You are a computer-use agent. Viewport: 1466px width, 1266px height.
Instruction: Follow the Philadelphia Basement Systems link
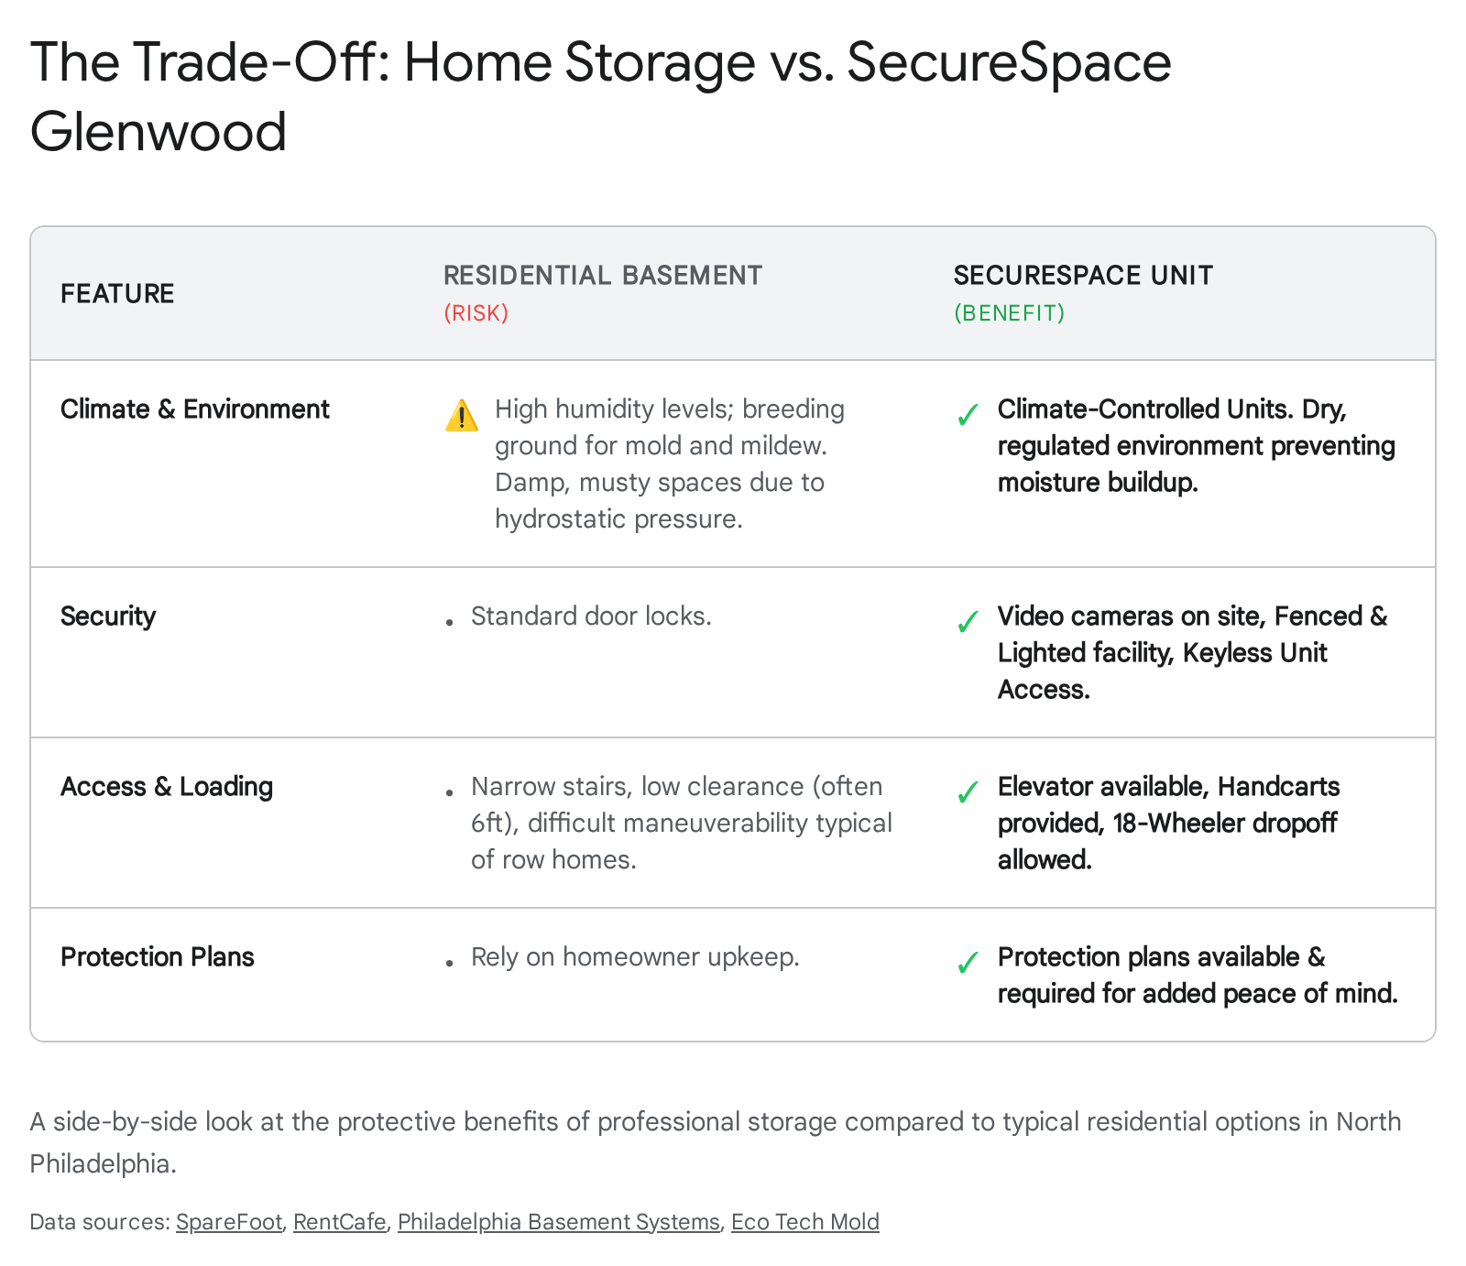click(559, 1222)
